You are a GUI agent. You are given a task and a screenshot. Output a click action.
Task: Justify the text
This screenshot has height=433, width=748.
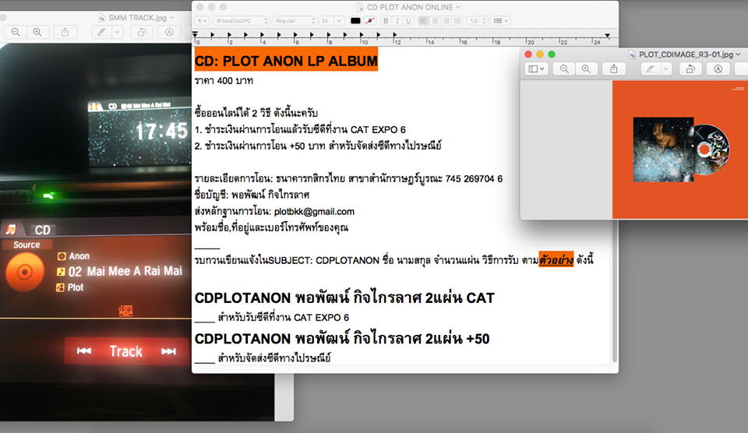click(x=457, y=20)
